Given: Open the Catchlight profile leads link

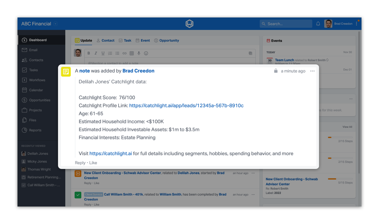Looking at the screenshot, I should pyautogui.click(x=186, y=105).
